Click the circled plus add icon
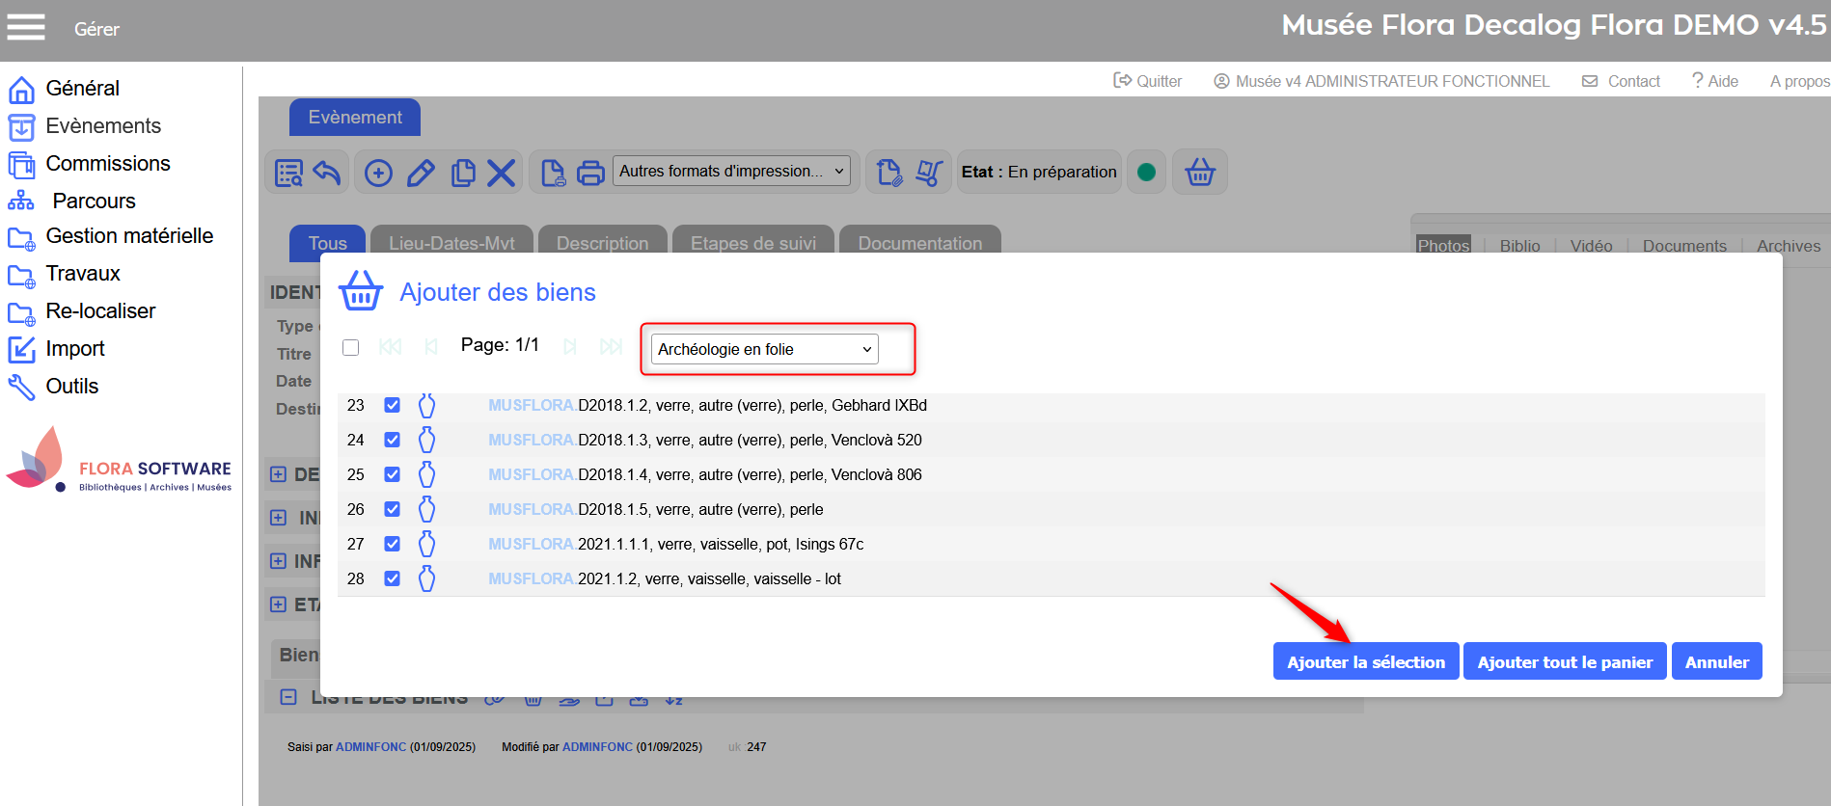Image resolution: width=1831 pixels, height=806 pixels. (378, 174)
